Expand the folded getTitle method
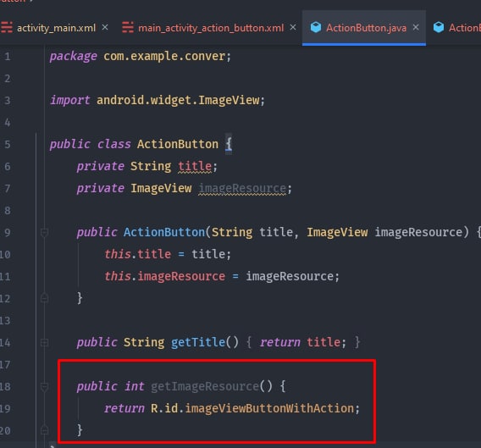Image resolution: width=481 pixels, height=448 pixels. tap(44, 342)
